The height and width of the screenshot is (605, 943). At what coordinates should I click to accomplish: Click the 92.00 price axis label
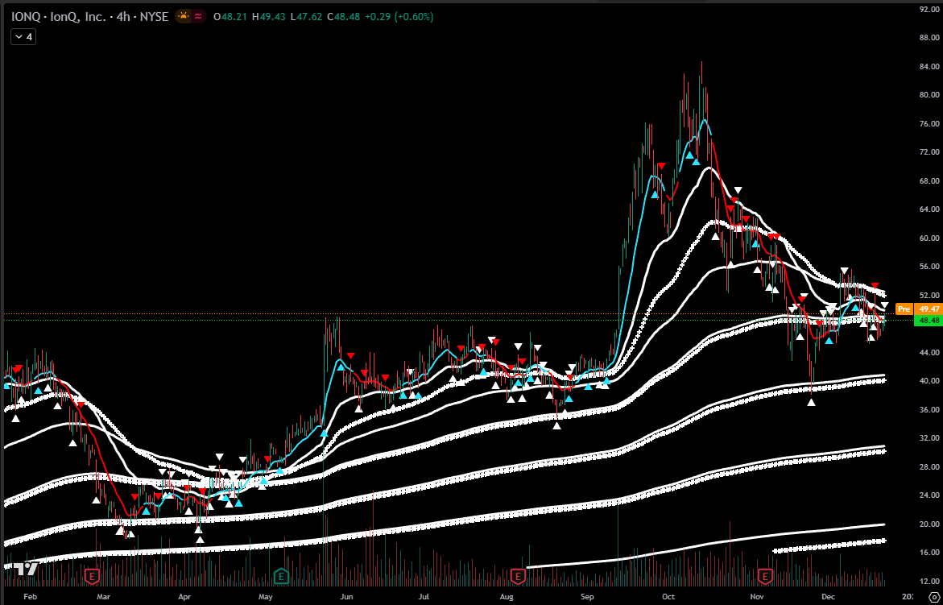click(928, 9)
